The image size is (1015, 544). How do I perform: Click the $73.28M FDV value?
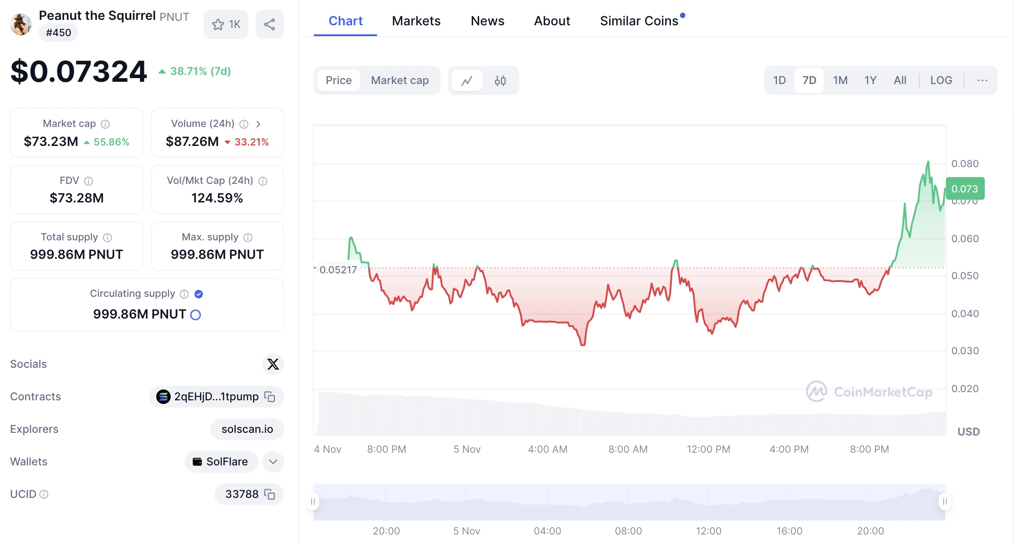coord(76,198)
